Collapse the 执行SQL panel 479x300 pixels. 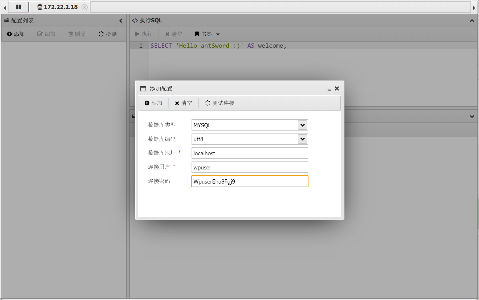(x=472, y=21)
